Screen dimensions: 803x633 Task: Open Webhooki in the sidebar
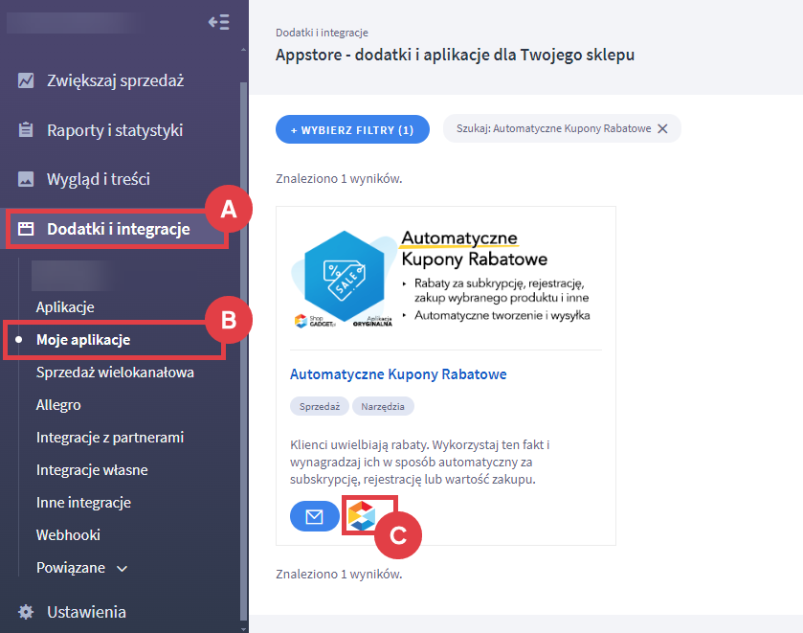click(x=68, y=535)
